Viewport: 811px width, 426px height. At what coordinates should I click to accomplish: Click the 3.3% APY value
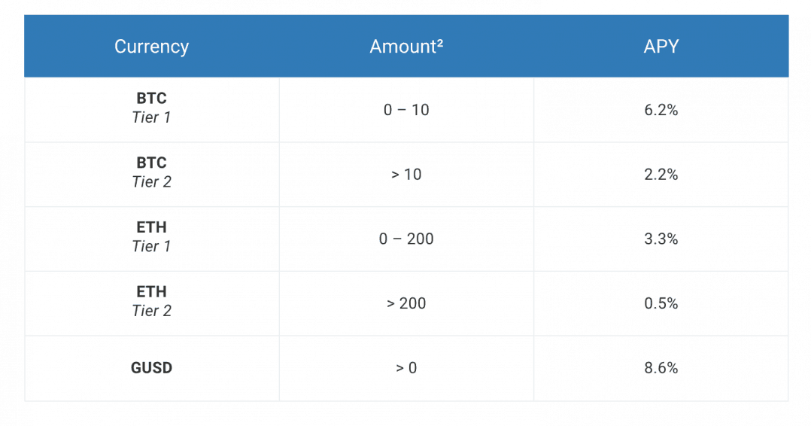pyautogui.click(x=661, y=239)
